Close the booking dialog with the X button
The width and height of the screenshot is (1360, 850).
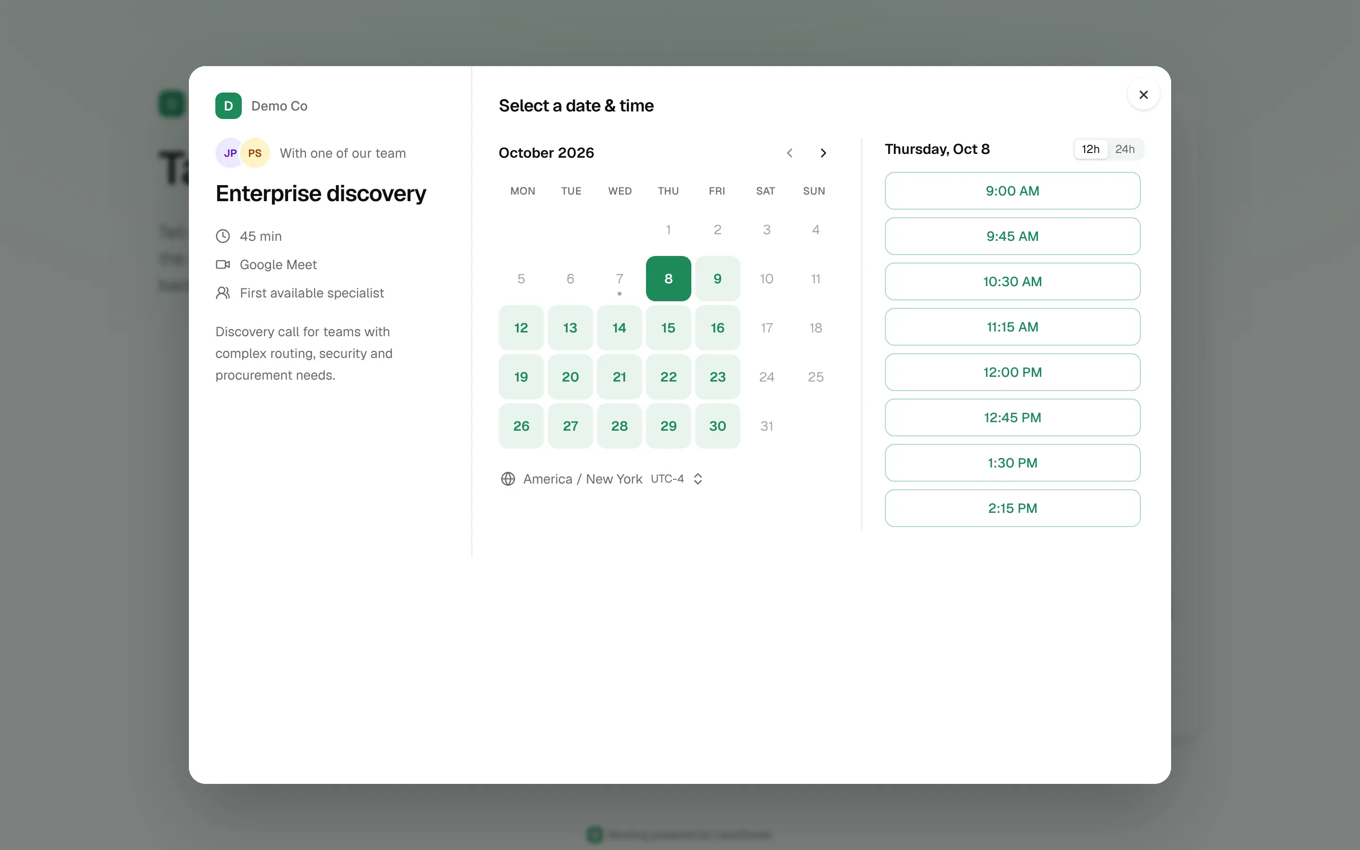tap(1143, 94)
